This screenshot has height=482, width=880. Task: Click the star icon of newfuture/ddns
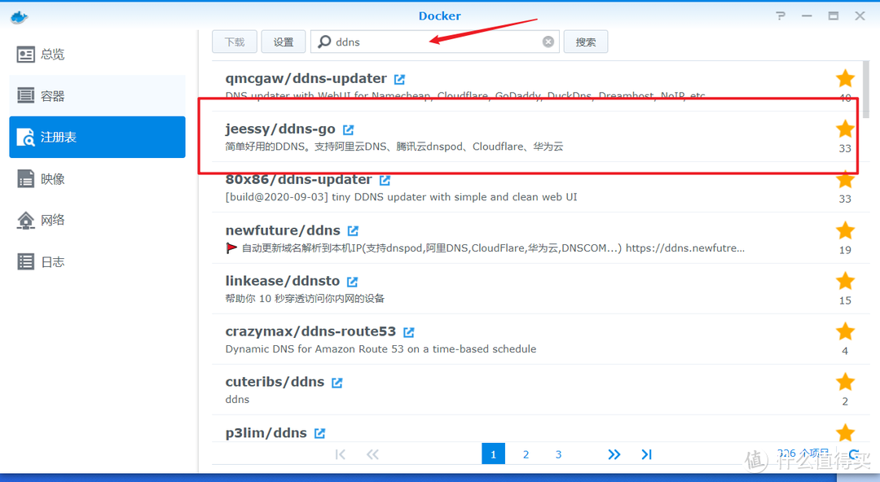[x=845, y=230]
